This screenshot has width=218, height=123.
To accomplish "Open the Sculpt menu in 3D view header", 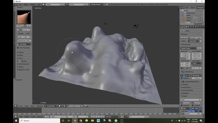I will [27, 106].
